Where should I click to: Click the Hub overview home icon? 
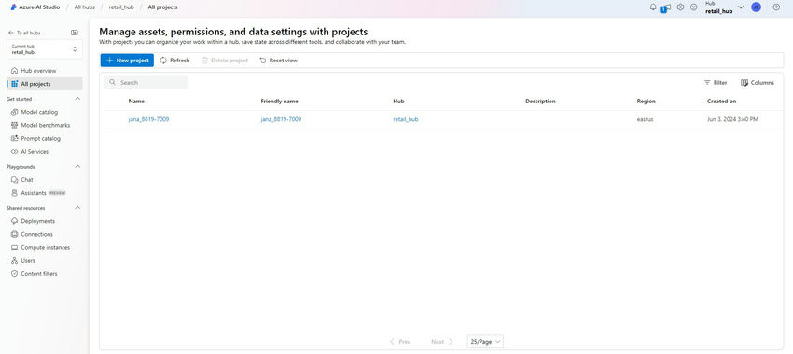[x=14, y=71]
